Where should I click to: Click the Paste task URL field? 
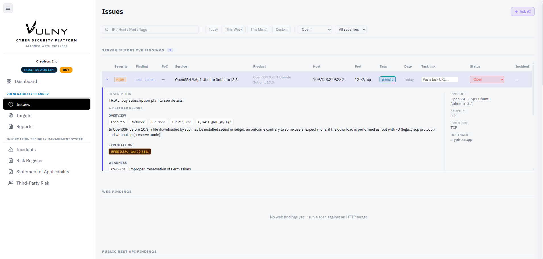pyautogui.click(x=440, y=80)
